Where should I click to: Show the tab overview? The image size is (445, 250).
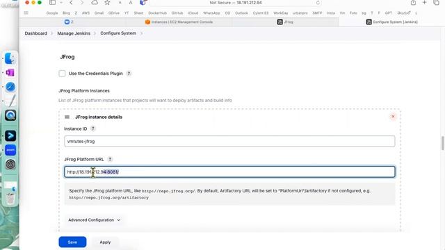[436, 3]
